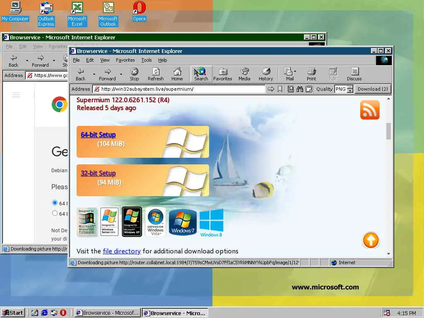424x318 pixels.
Task: Click the book-with-bookmark icon in address toolbar
Action: [x=290, y=89]
